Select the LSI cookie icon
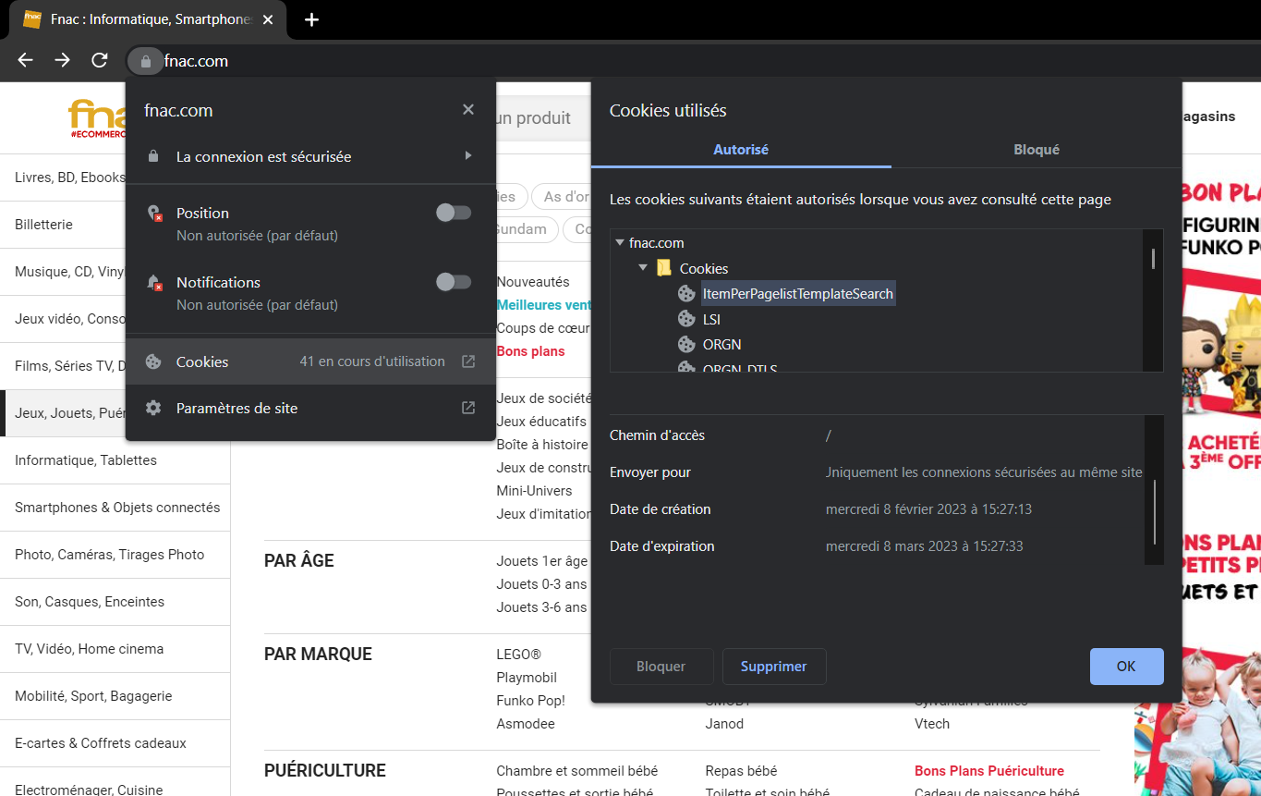Viewport: 1261px width, 796px height. point(686,319)
